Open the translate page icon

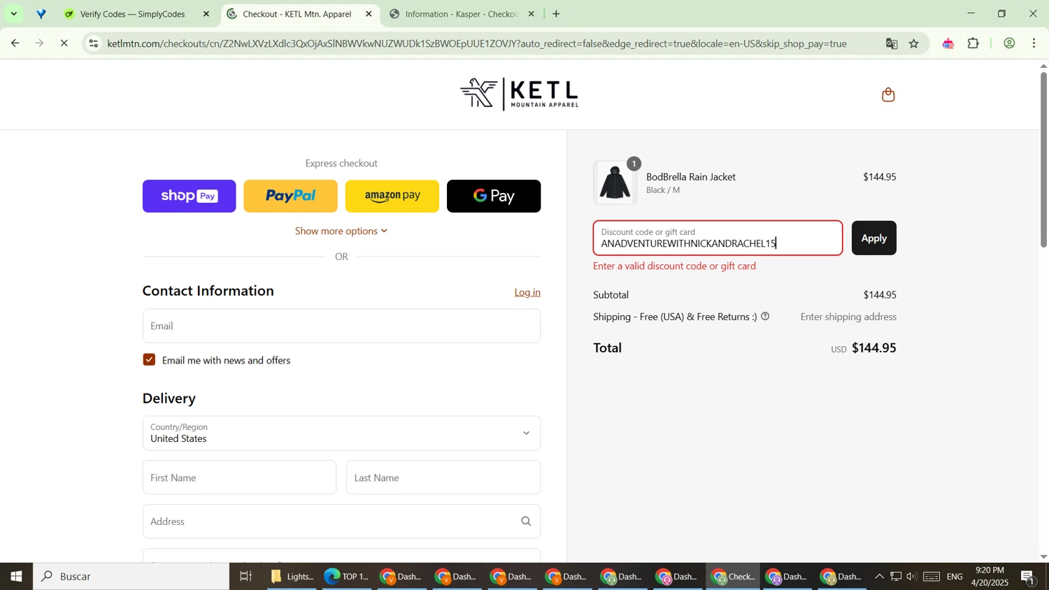click(x=892, y=43)
